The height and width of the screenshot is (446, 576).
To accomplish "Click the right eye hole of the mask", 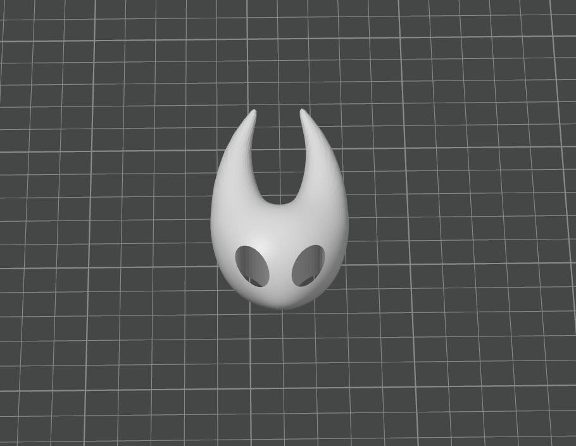I will pyautogui.click(x=309, y=265).
